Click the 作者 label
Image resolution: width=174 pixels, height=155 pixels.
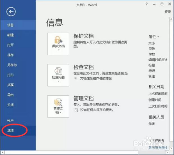(x=152, y=124)
